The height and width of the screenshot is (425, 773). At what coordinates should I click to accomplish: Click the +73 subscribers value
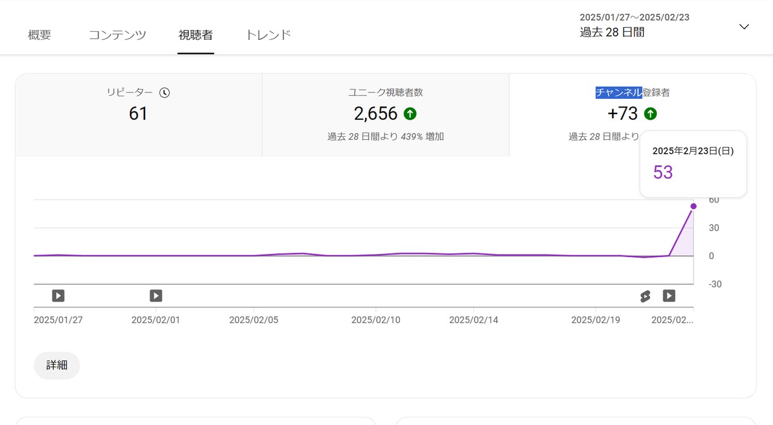click(622, 114)
